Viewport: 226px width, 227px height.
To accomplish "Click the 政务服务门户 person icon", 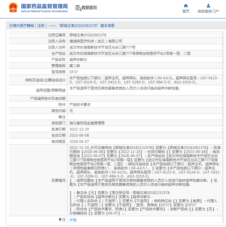I will pos(208,6).
